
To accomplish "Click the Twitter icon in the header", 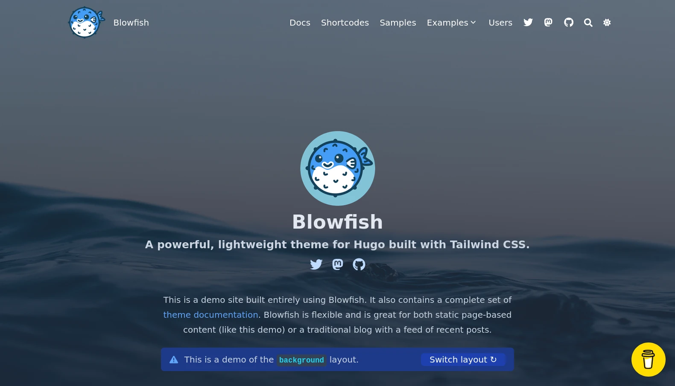I will (528, 23).
